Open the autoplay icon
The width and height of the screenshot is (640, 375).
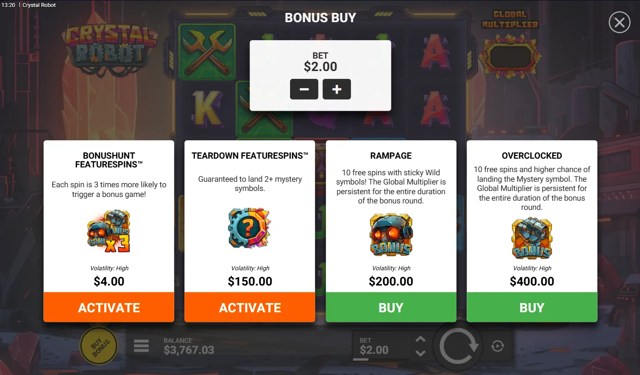[x=498, y=346]
